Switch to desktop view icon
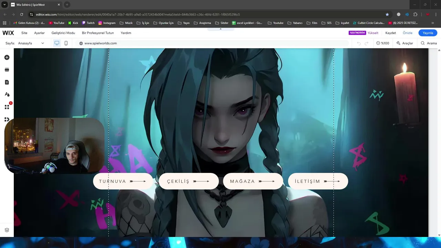441x248 pixels. click(x=57, y=43)
